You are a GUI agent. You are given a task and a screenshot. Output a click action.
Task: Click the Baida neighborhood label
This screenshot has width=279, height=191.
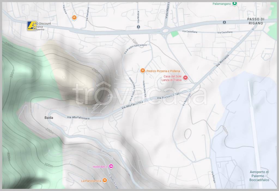click(x=49, y=118)
